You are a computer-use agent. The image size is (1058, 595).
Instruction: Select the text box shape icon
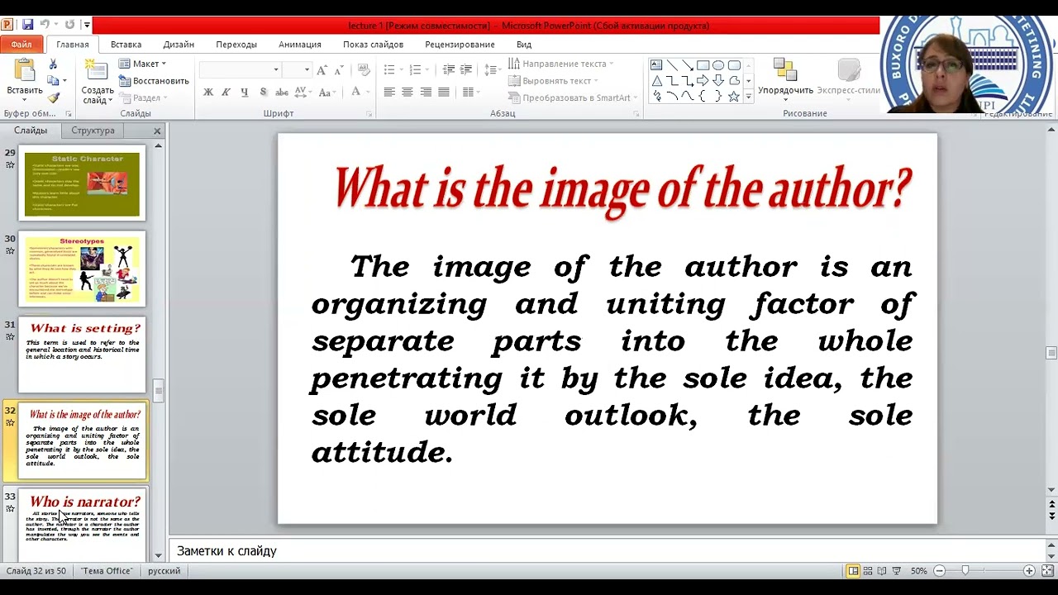656,65
